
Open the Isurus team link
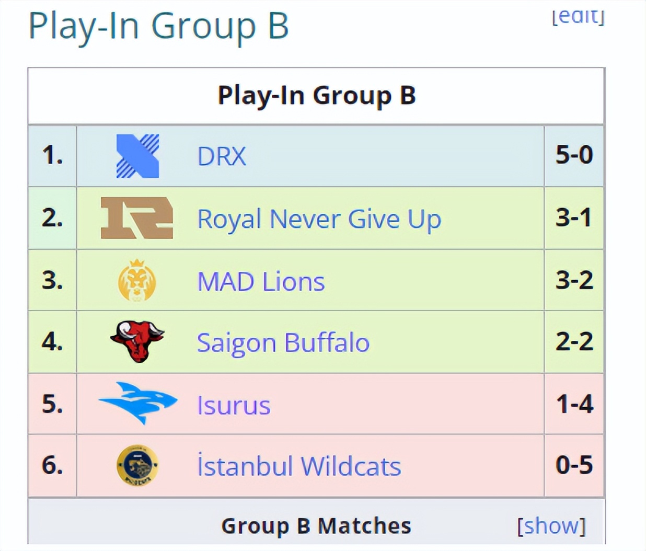click(234, 405)
